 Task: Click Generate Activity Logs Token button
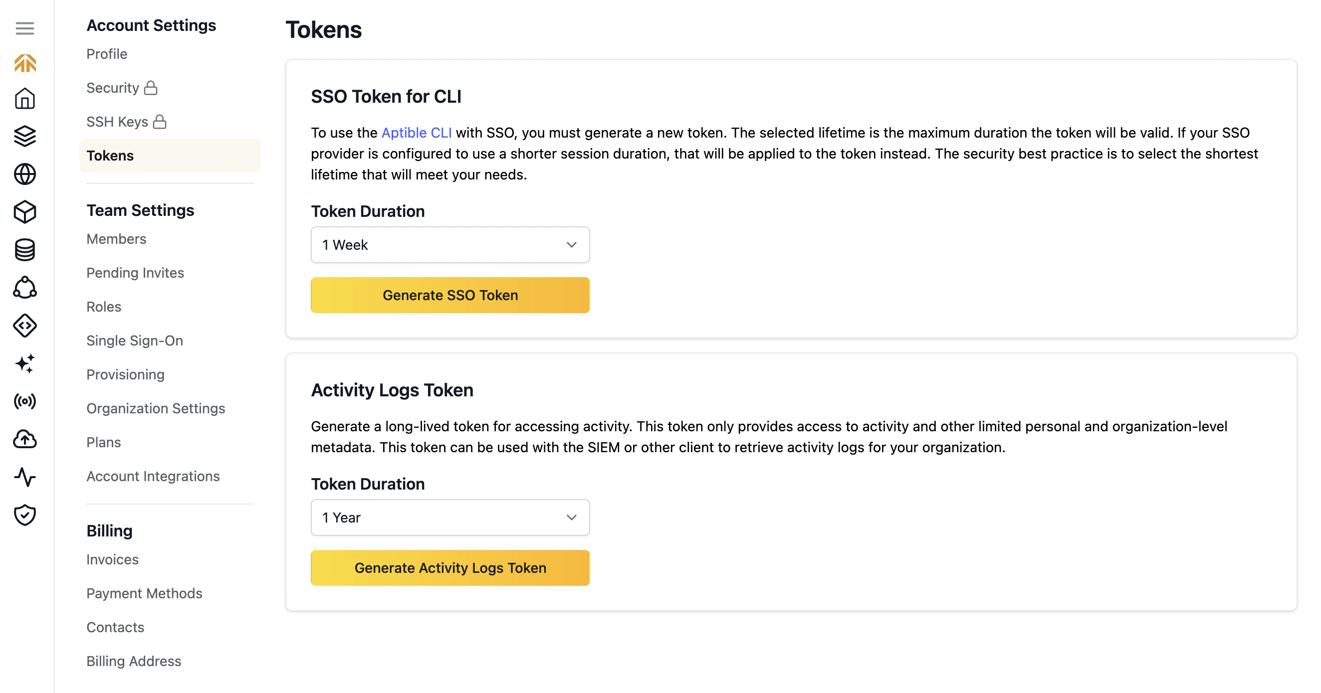pyautogui.click(x=450, y=568)
